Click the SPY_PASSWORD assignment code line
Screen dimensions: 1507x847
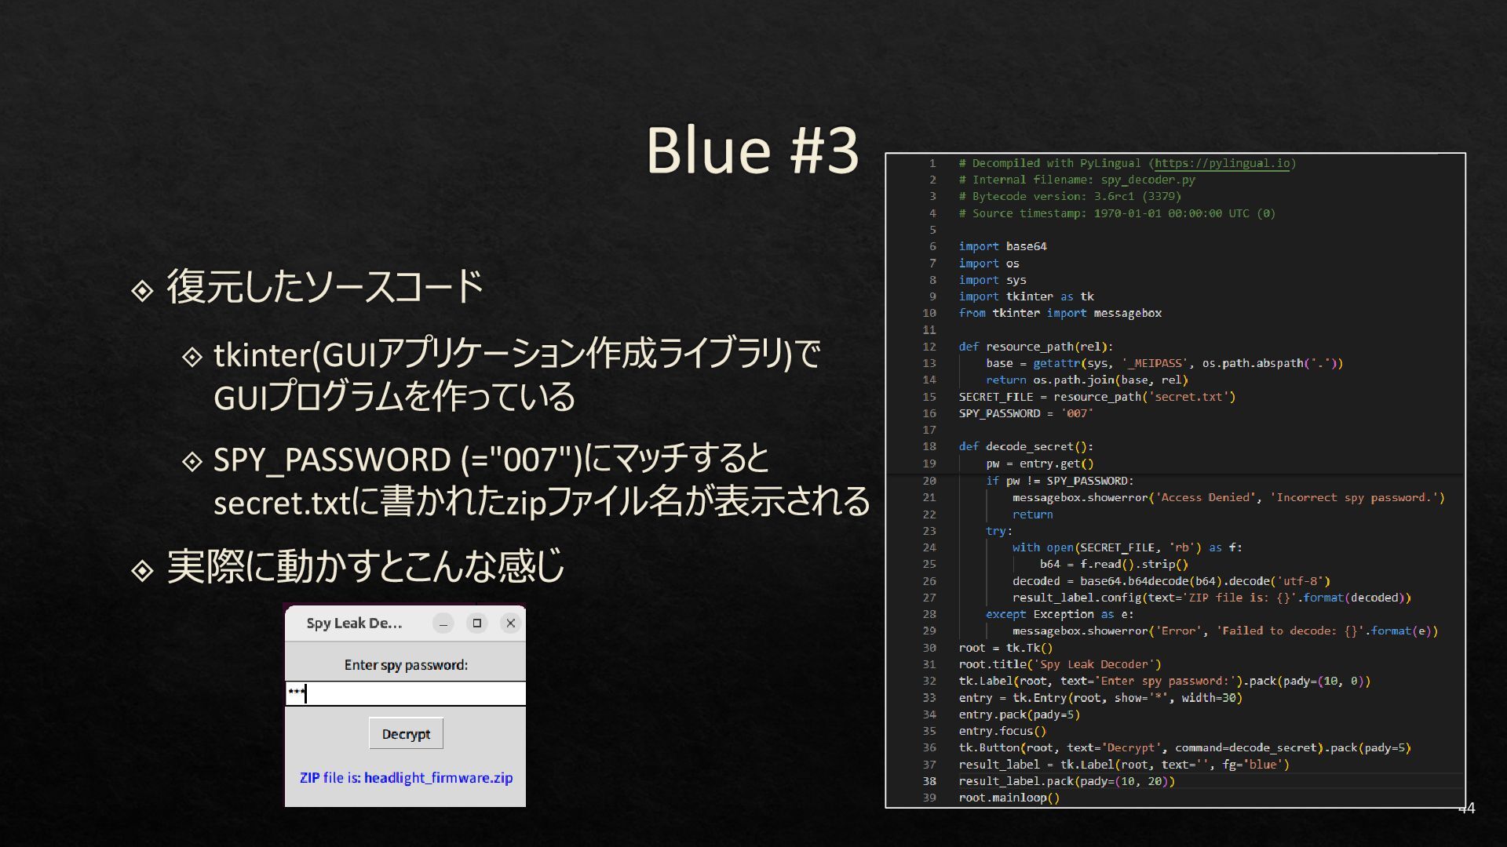[1025, 413]
